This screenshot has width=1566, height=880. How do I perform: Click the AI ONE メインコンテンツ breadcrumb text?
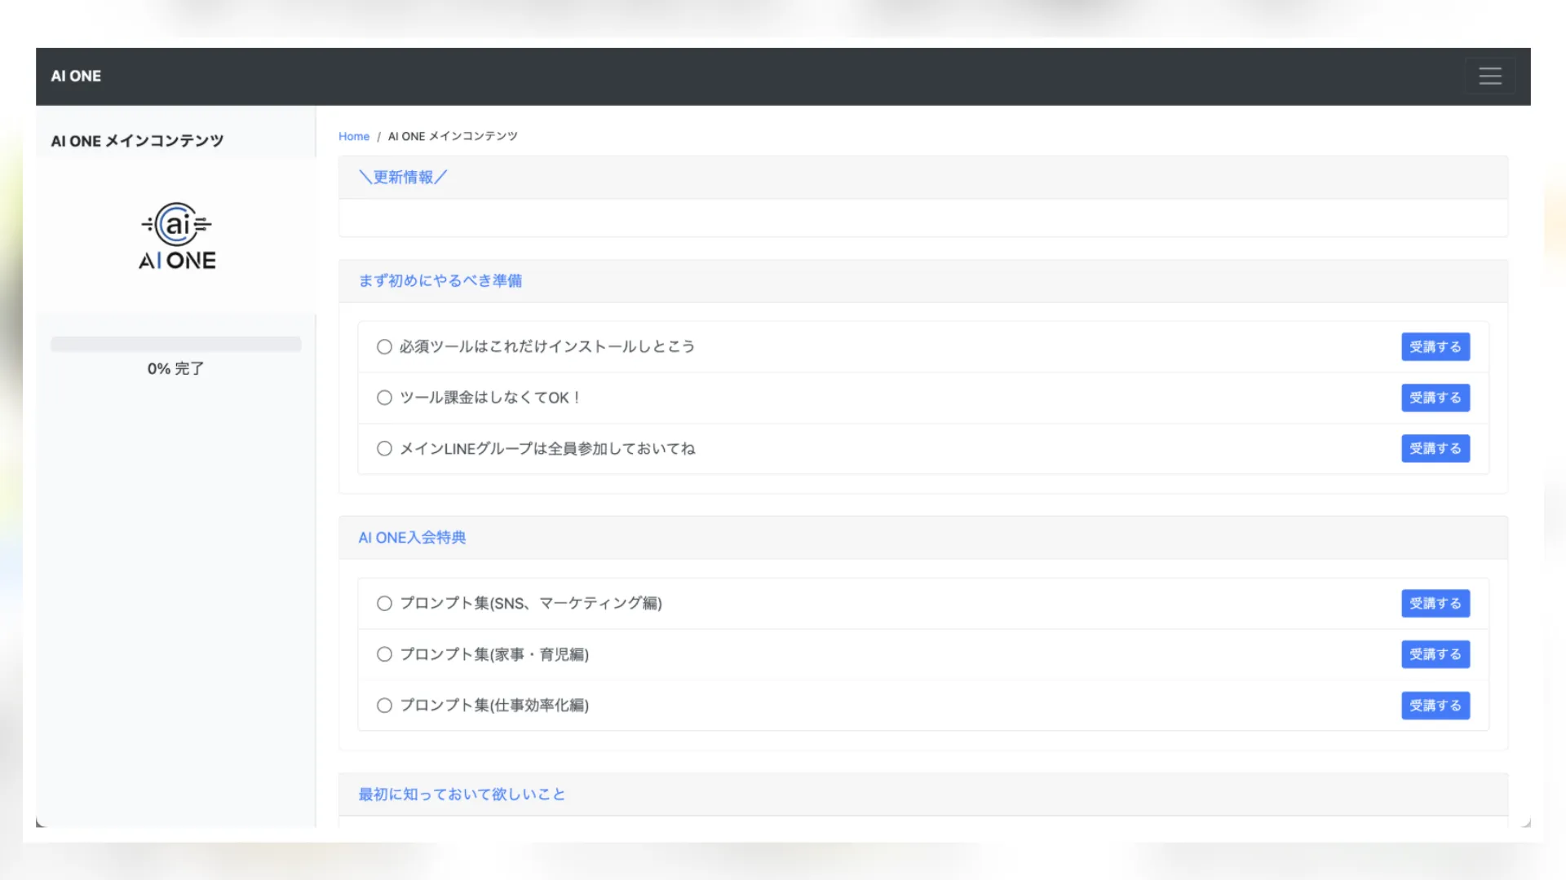click(453, 136)
